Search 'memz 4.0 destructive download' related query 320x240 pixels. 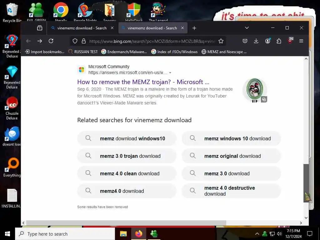click(231, 191)
